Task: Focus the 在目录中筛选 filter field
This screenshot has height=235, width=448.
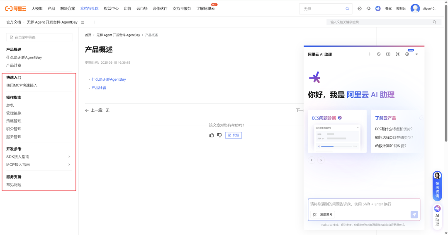Action: [39, 37]
